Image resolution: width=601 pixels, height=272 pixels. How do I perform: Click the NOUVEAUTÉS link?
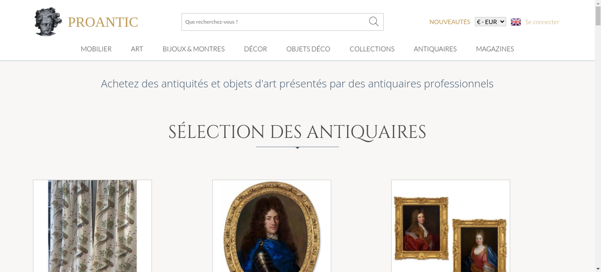tap(450, 22)
